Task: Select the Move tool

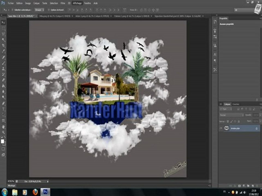Action: (3, 23)
